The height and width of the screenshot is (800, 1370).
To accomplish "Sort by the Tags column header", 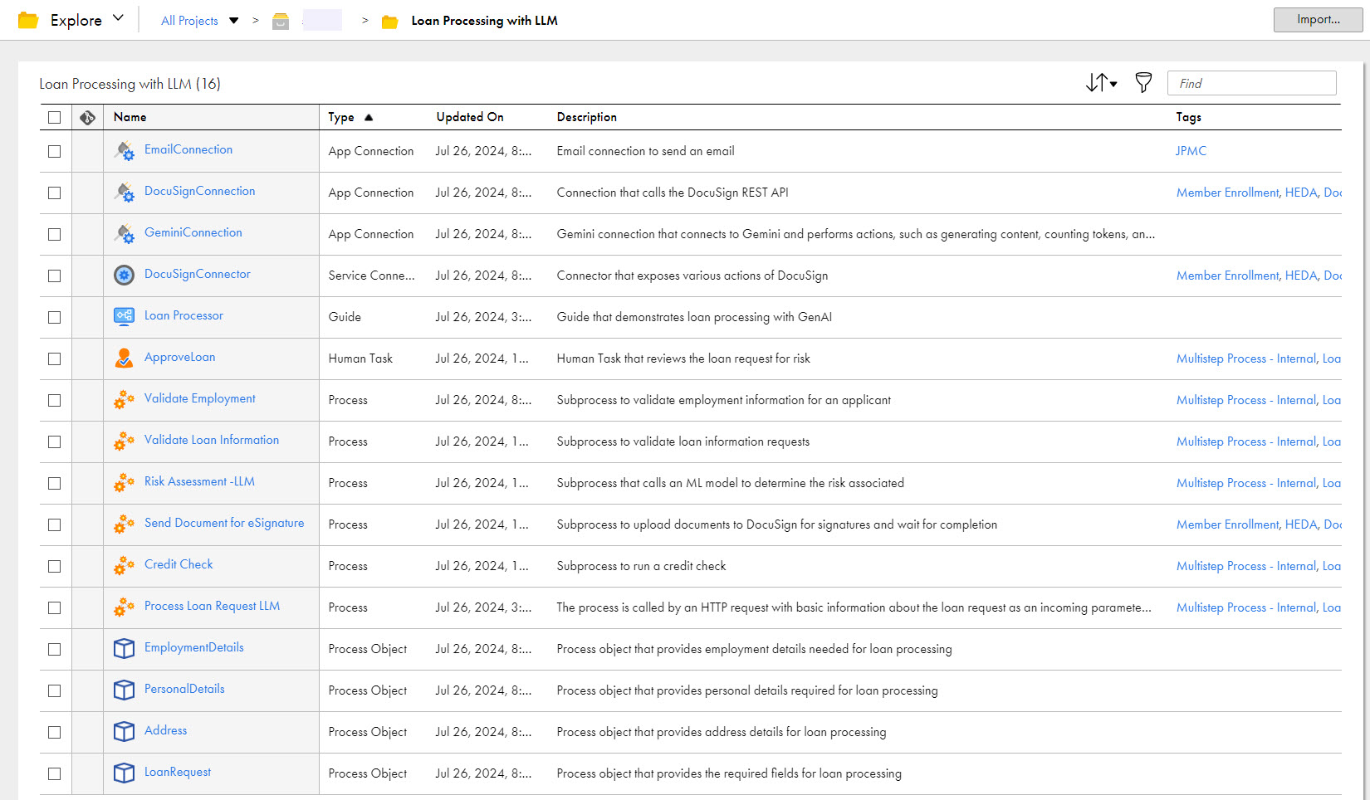I will [x=1188, y=117].
